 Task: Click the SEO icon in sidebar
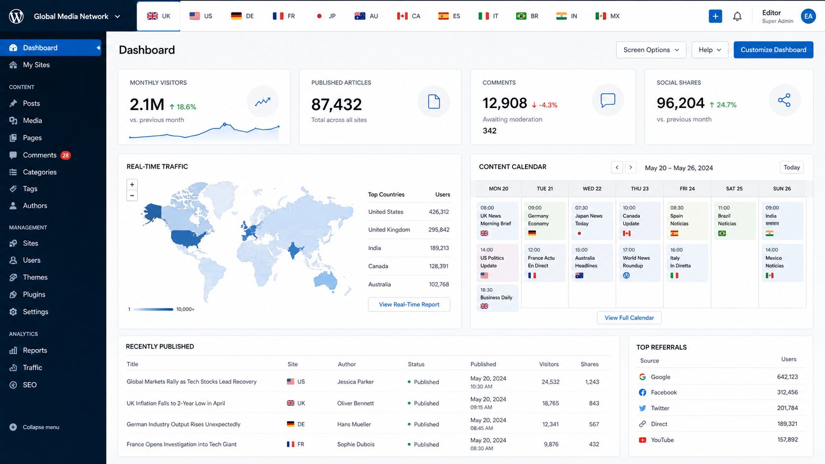click(13, 385)
